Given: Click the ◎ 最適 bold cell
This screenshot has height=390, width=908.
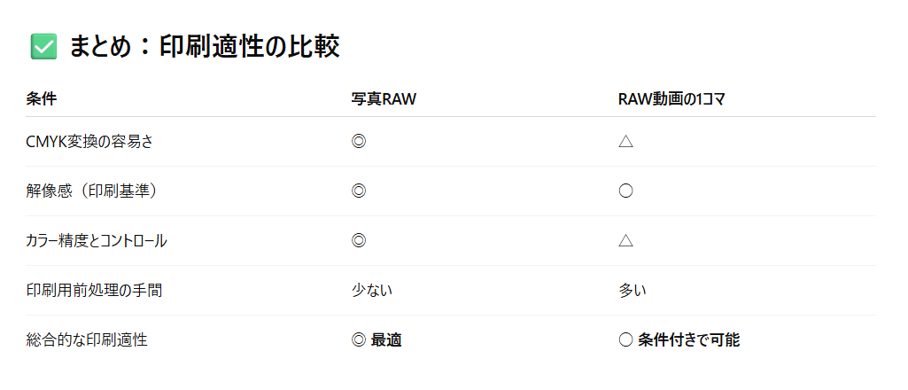Looking at the screenshot, I should (x=376, y=340).
